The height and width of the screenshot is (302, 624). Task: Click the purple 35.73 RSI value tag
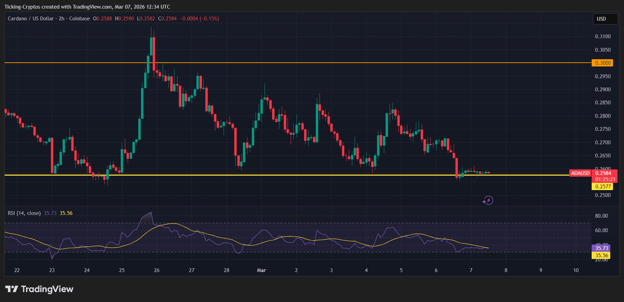[601, 248]
